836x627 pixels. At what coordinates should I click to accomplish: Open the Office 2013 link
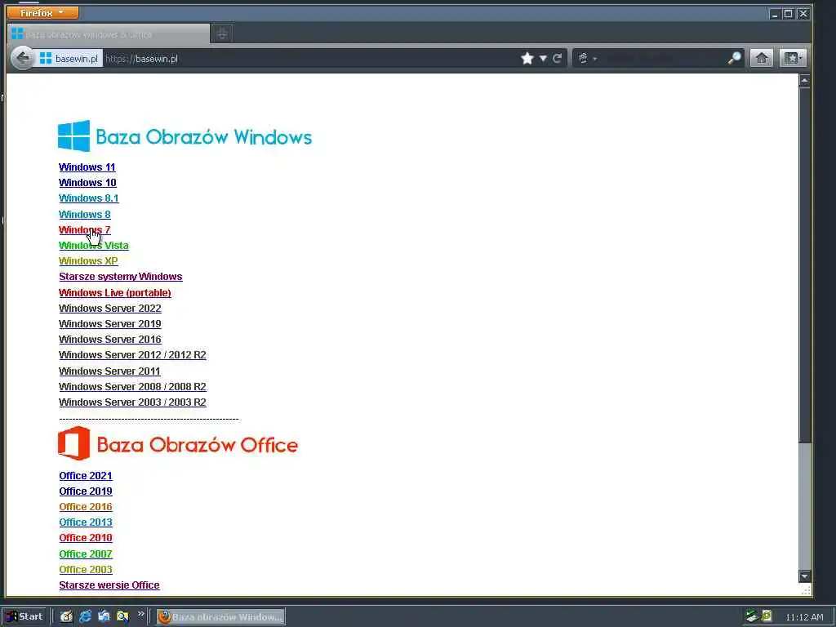[86, 522]
